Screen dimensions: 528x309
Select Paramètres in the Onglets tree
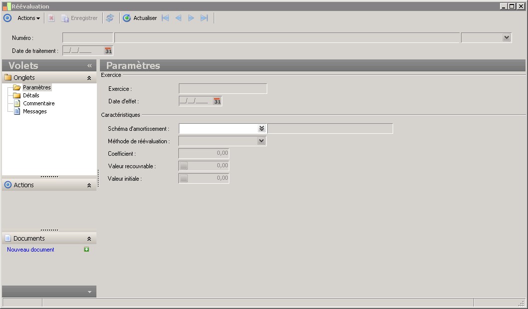36,87
